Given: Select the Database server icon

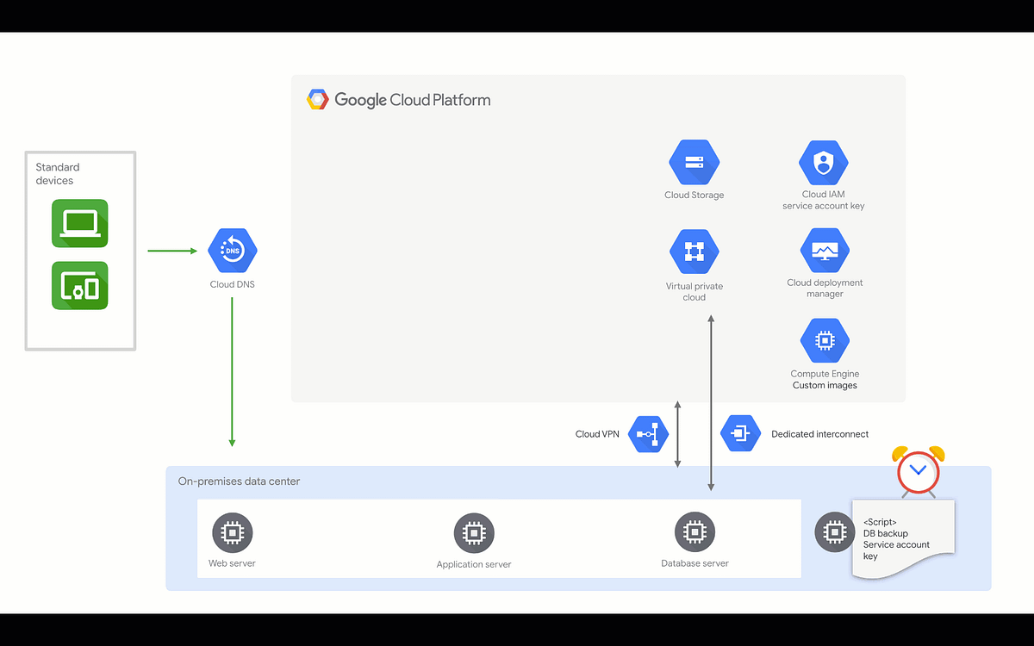Looking at the screenshot, I should 694,531.
